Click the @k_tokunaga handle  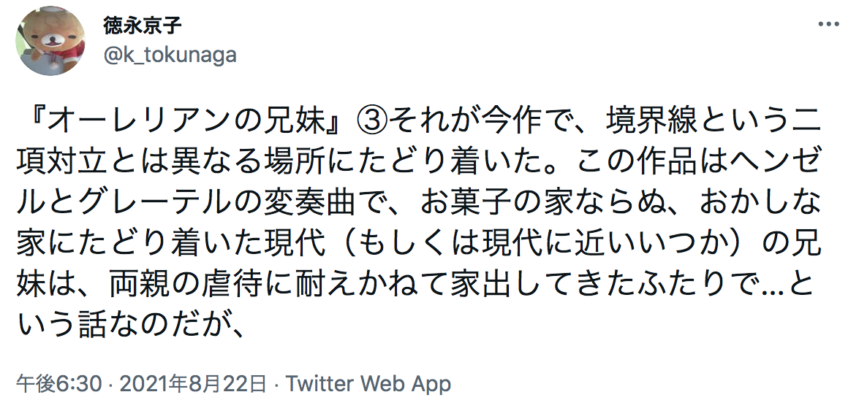click(170, 55)
